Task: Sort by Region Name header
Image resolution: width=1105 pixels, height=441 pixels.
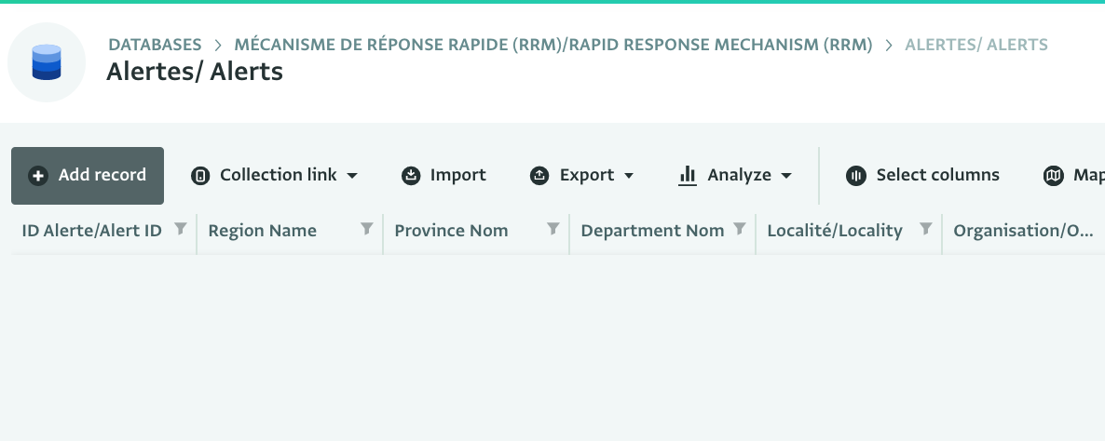Action: [x=262, y=231]
